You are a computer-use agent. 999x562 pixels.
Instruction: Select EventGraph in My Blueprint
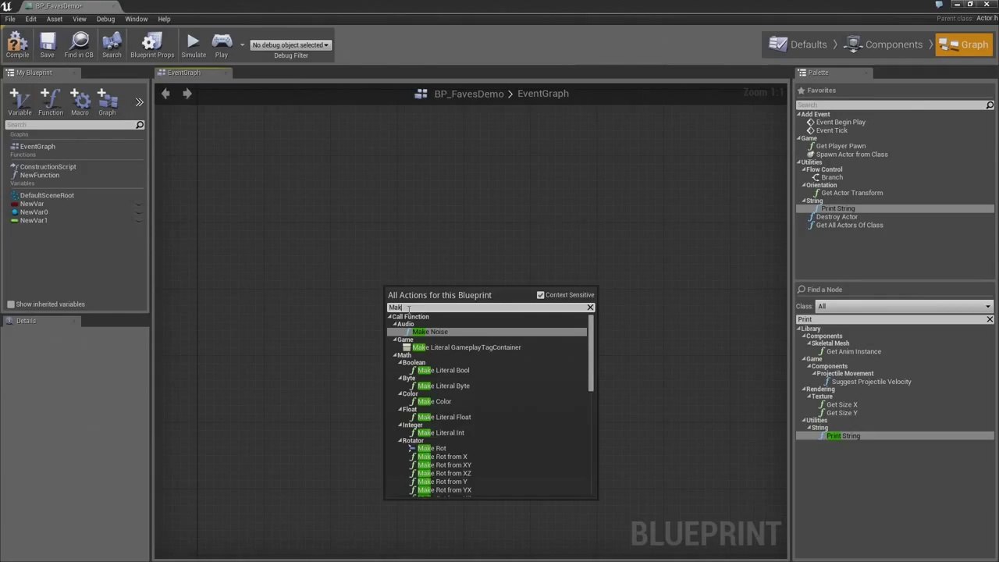click(37, 147)
